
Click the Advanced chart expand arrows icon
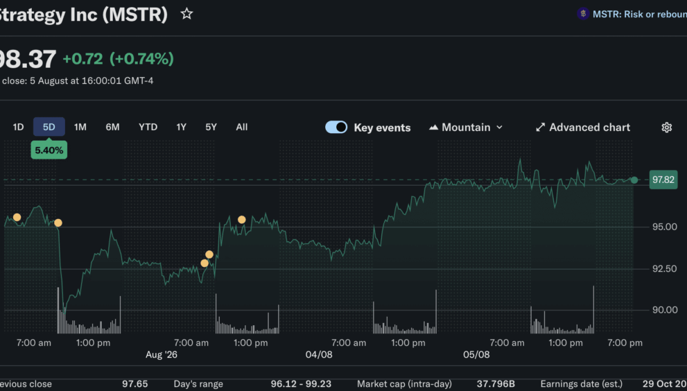[x=540, y=128]
